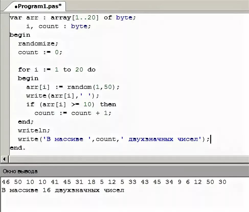Click the 'writeln;' statement
Viewport: 249px width, 212px height.
34,131
